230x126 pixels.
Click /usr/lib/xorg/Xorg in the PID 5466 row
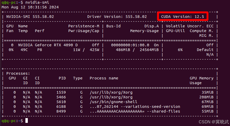click(x=111, y=97)
